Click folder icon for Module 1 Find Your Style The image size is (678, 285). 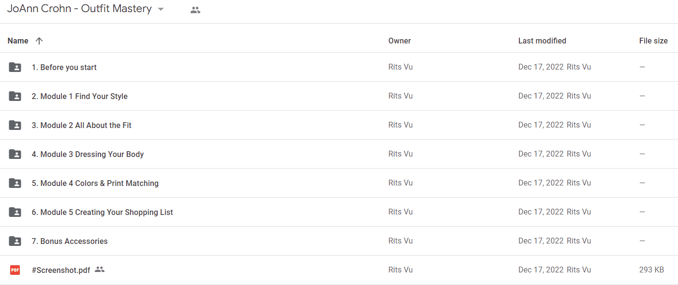click(15, 96)
